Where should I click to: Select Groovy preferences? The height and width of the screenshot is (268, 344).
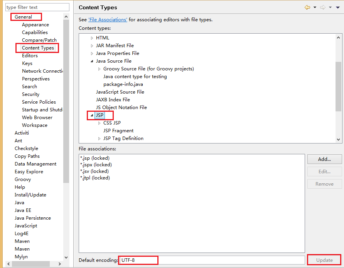[23, 179]
